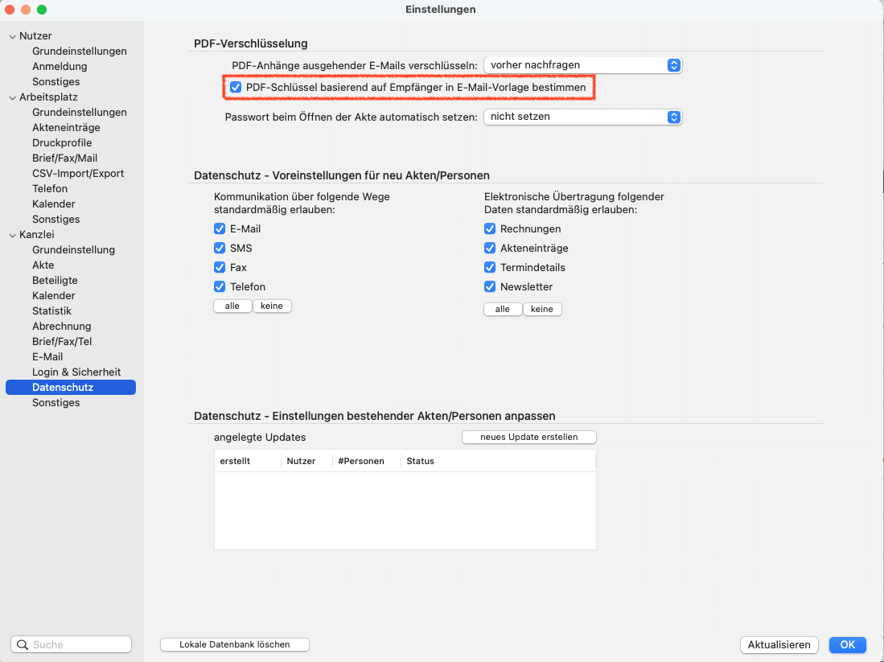Collapse the Kanzlei section chevron
This screenshot has height=662, width=884.
[x=12, y=235]
